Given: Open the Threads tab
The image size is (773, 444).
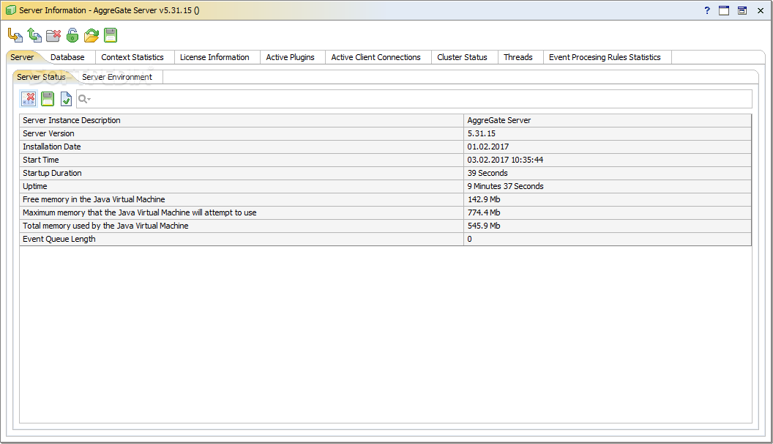Looking at the screenshot, I should coord(518,57).
